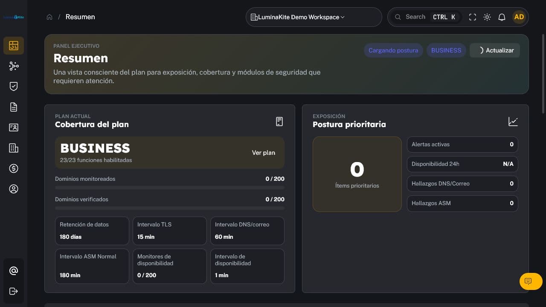Viewport: 546px width, 307px height.
Task: Click the plan document icon in Cobertura card
Action: coord(279,122)
